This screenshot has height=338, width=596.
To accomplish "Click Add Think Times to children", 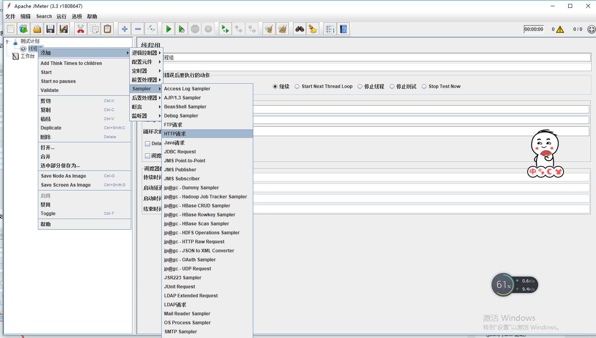I will click(84, 63).
